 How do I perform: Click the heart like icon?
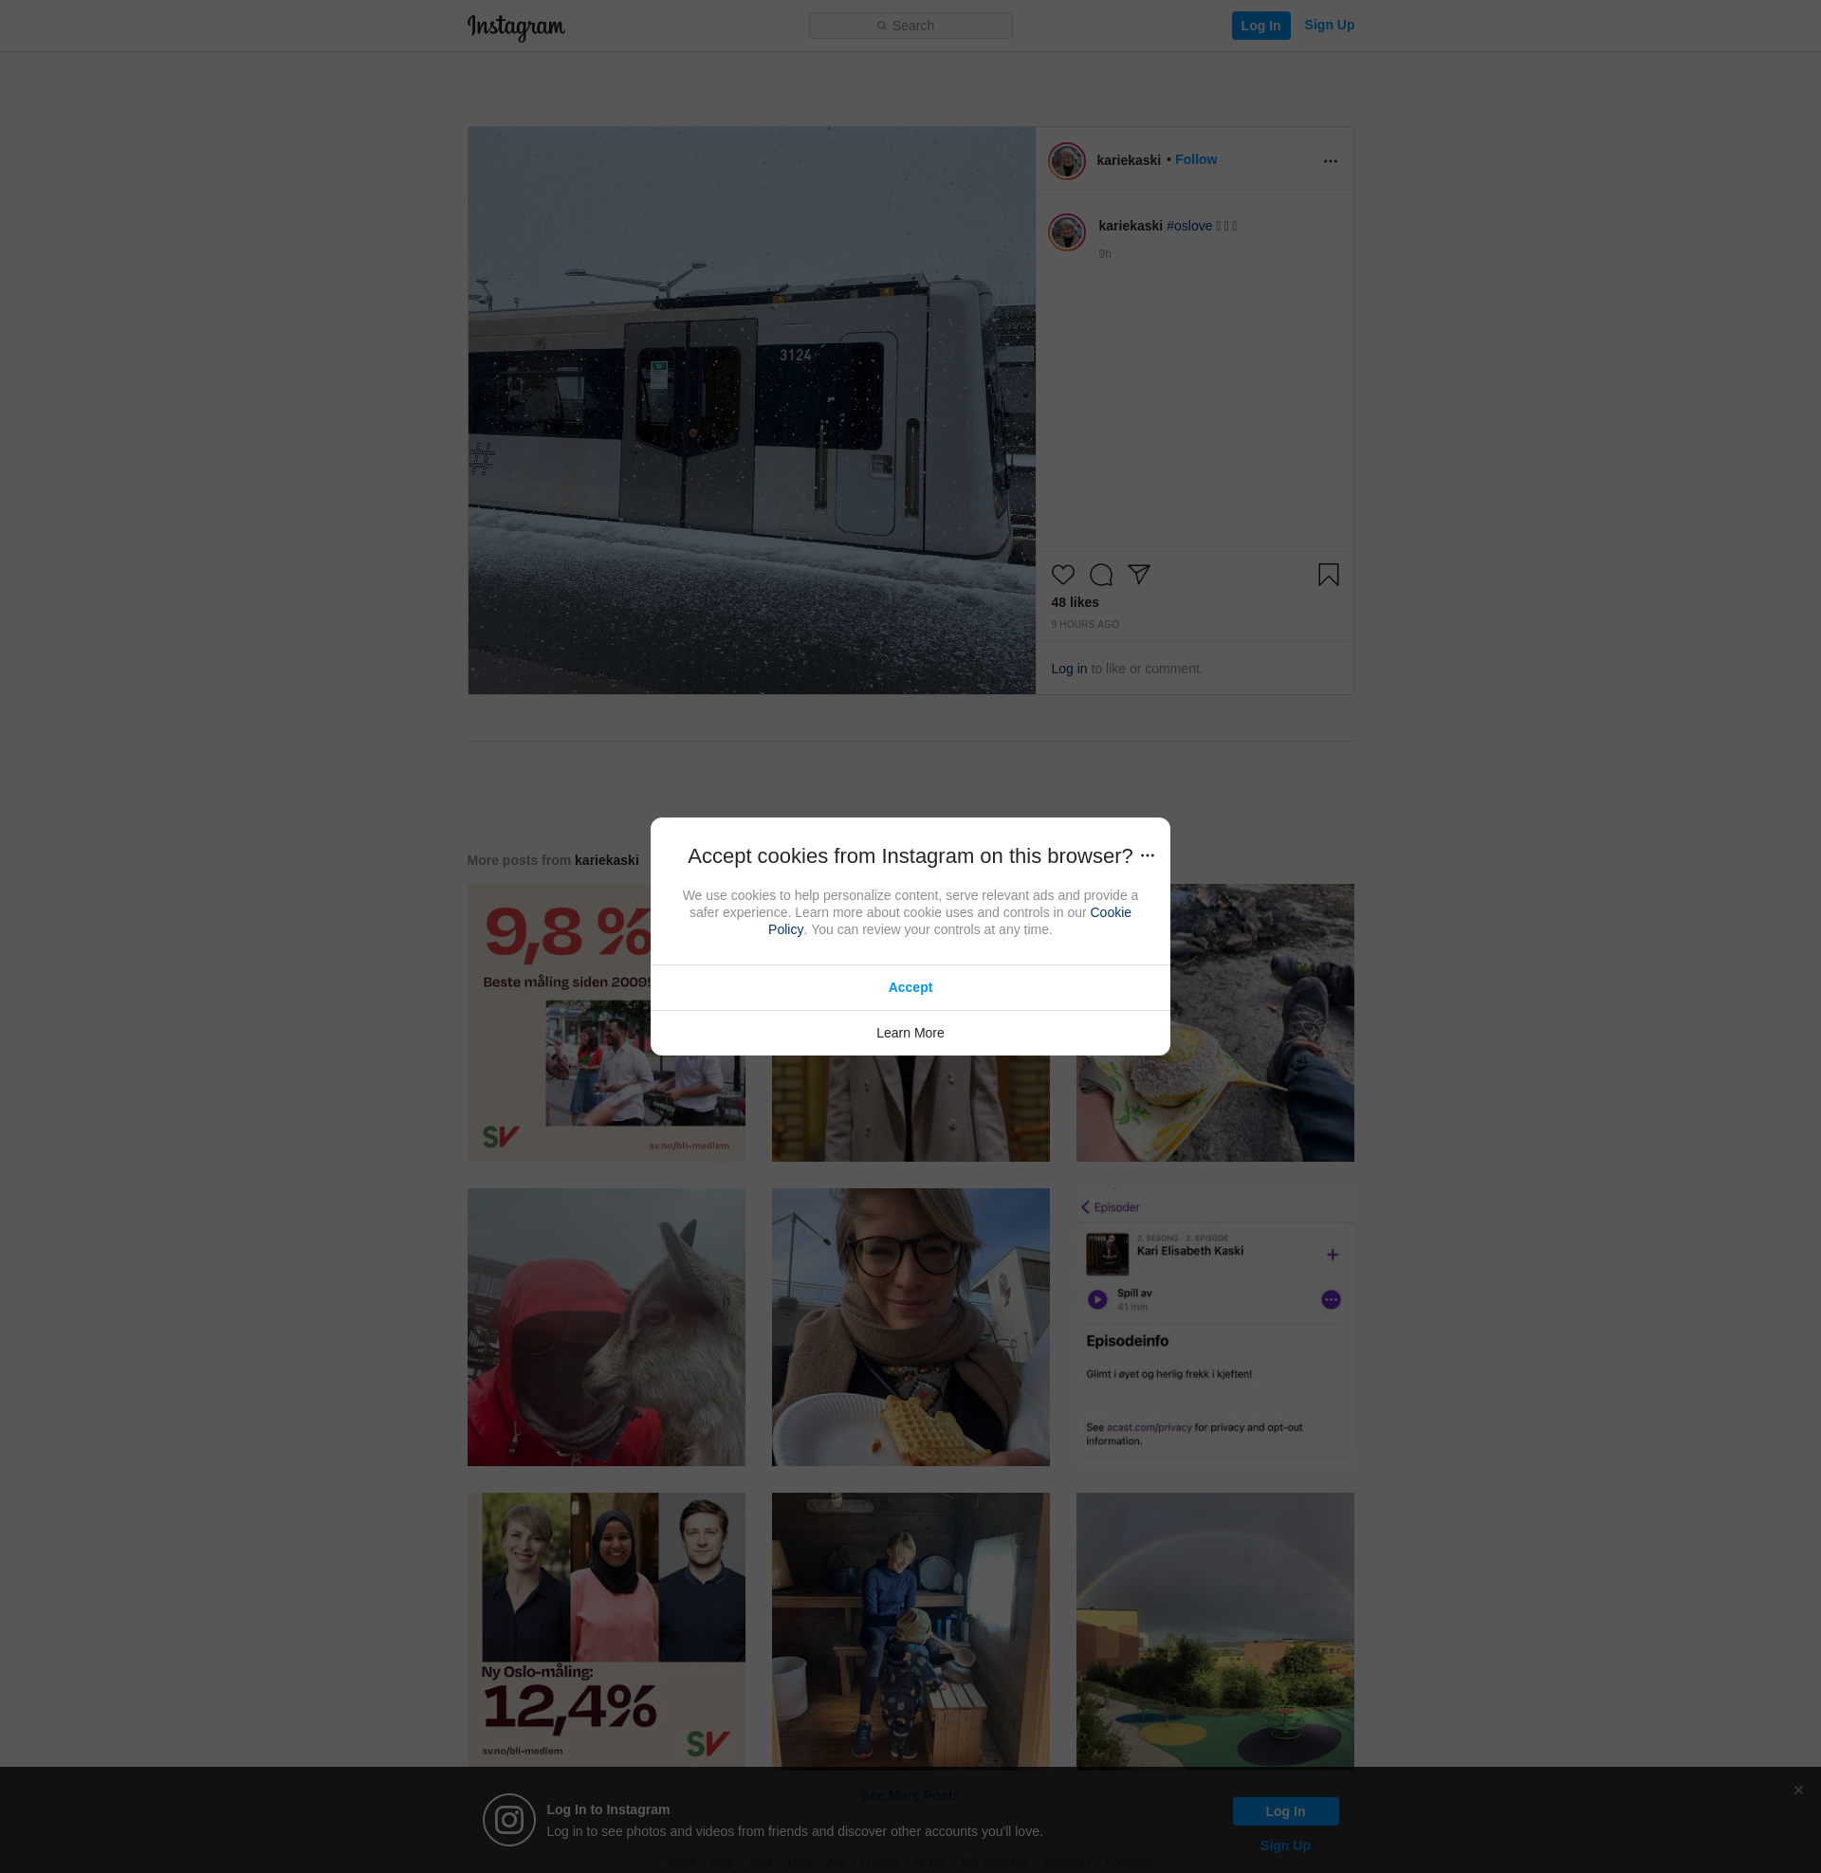[x=1062, y=575]
